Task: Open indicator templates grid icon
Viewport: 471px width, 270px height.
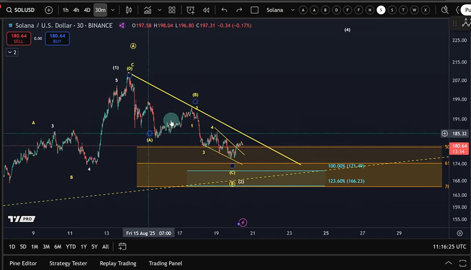Action: click(x=172, y=10)
